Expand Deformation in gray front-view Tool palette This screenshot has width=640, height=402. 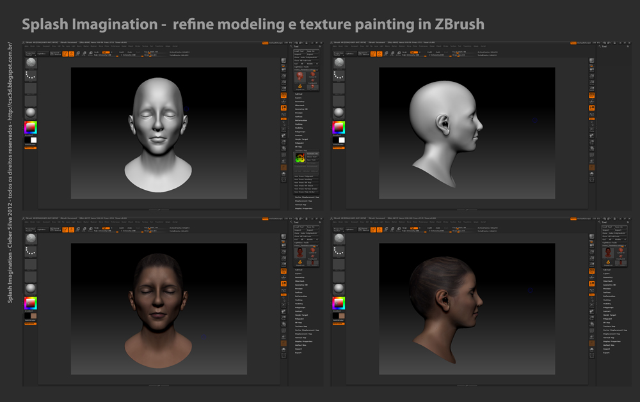pyautogui.click(x=301, y=120)
